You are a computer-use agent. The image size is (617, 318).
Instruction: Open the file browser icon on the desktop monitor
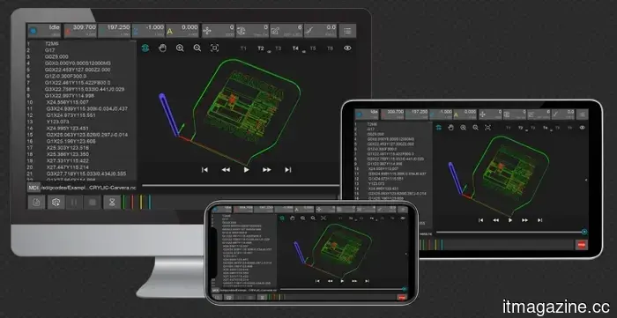pyautogui.click(x=36, y=203)
